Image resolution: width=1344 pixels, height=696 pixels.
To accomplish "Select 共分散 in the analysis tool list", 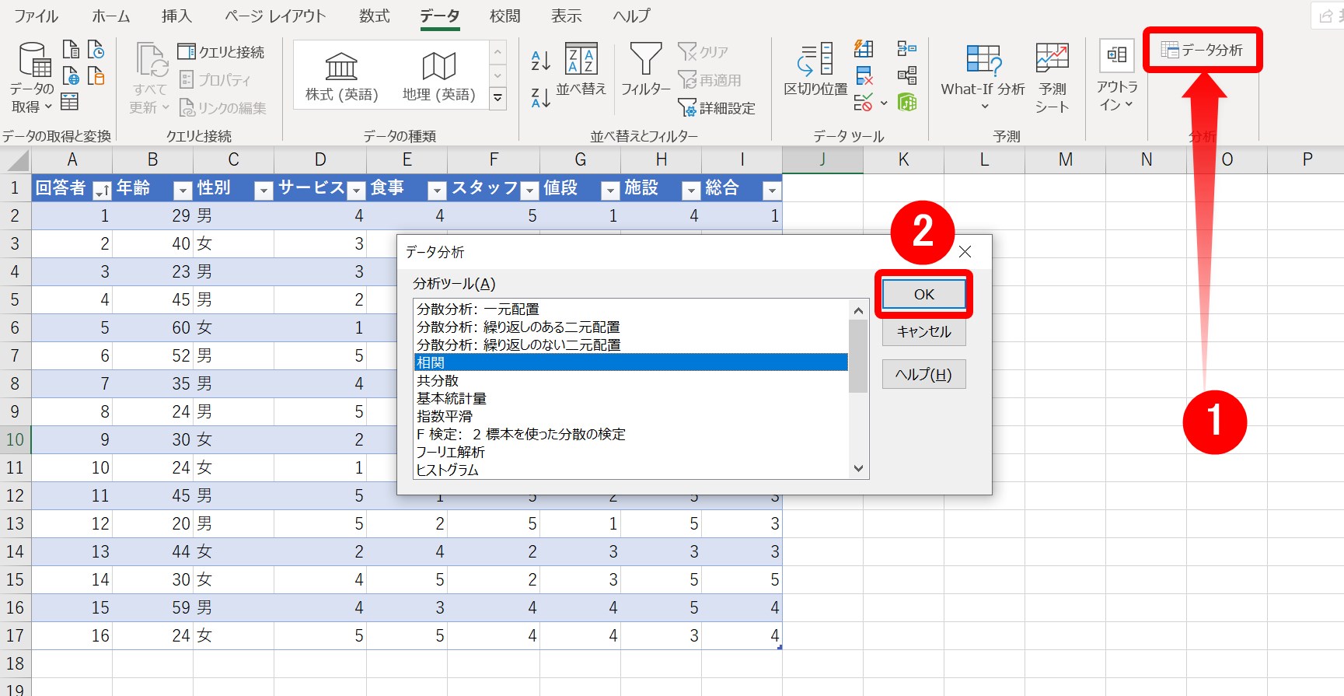I will click(631, 381).
